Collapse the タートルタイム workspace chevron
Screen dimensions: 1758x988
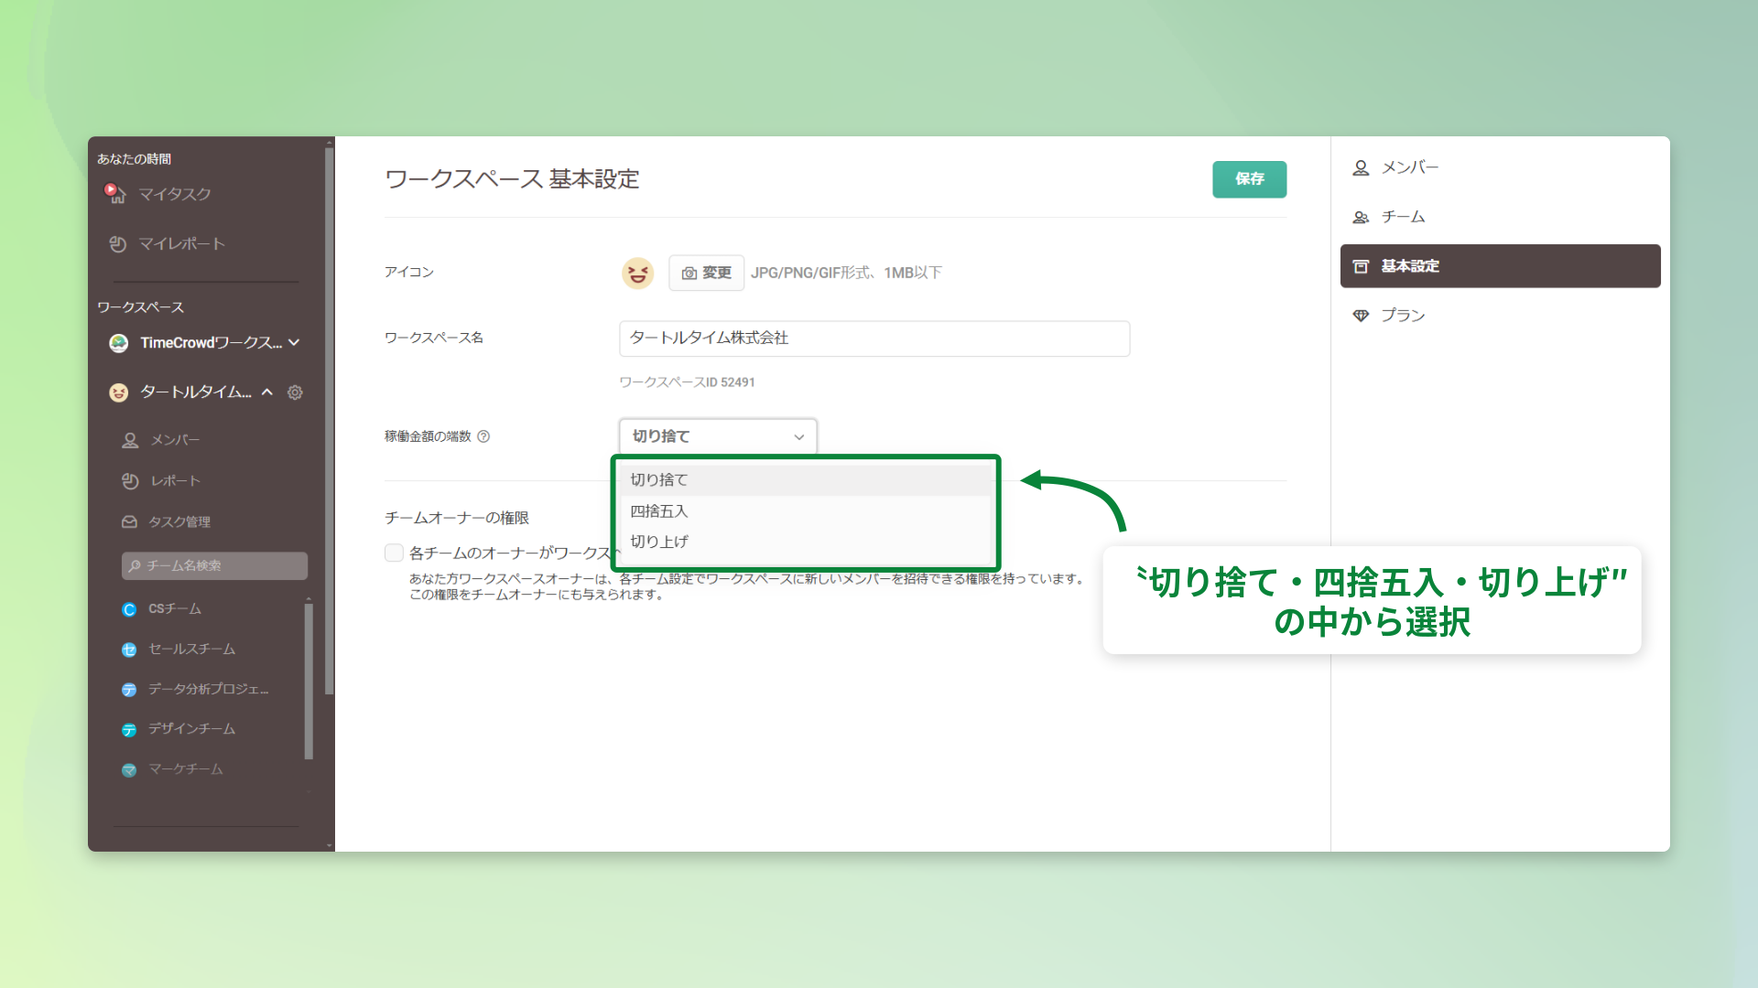pyautogui.click(x=267, y=392)
